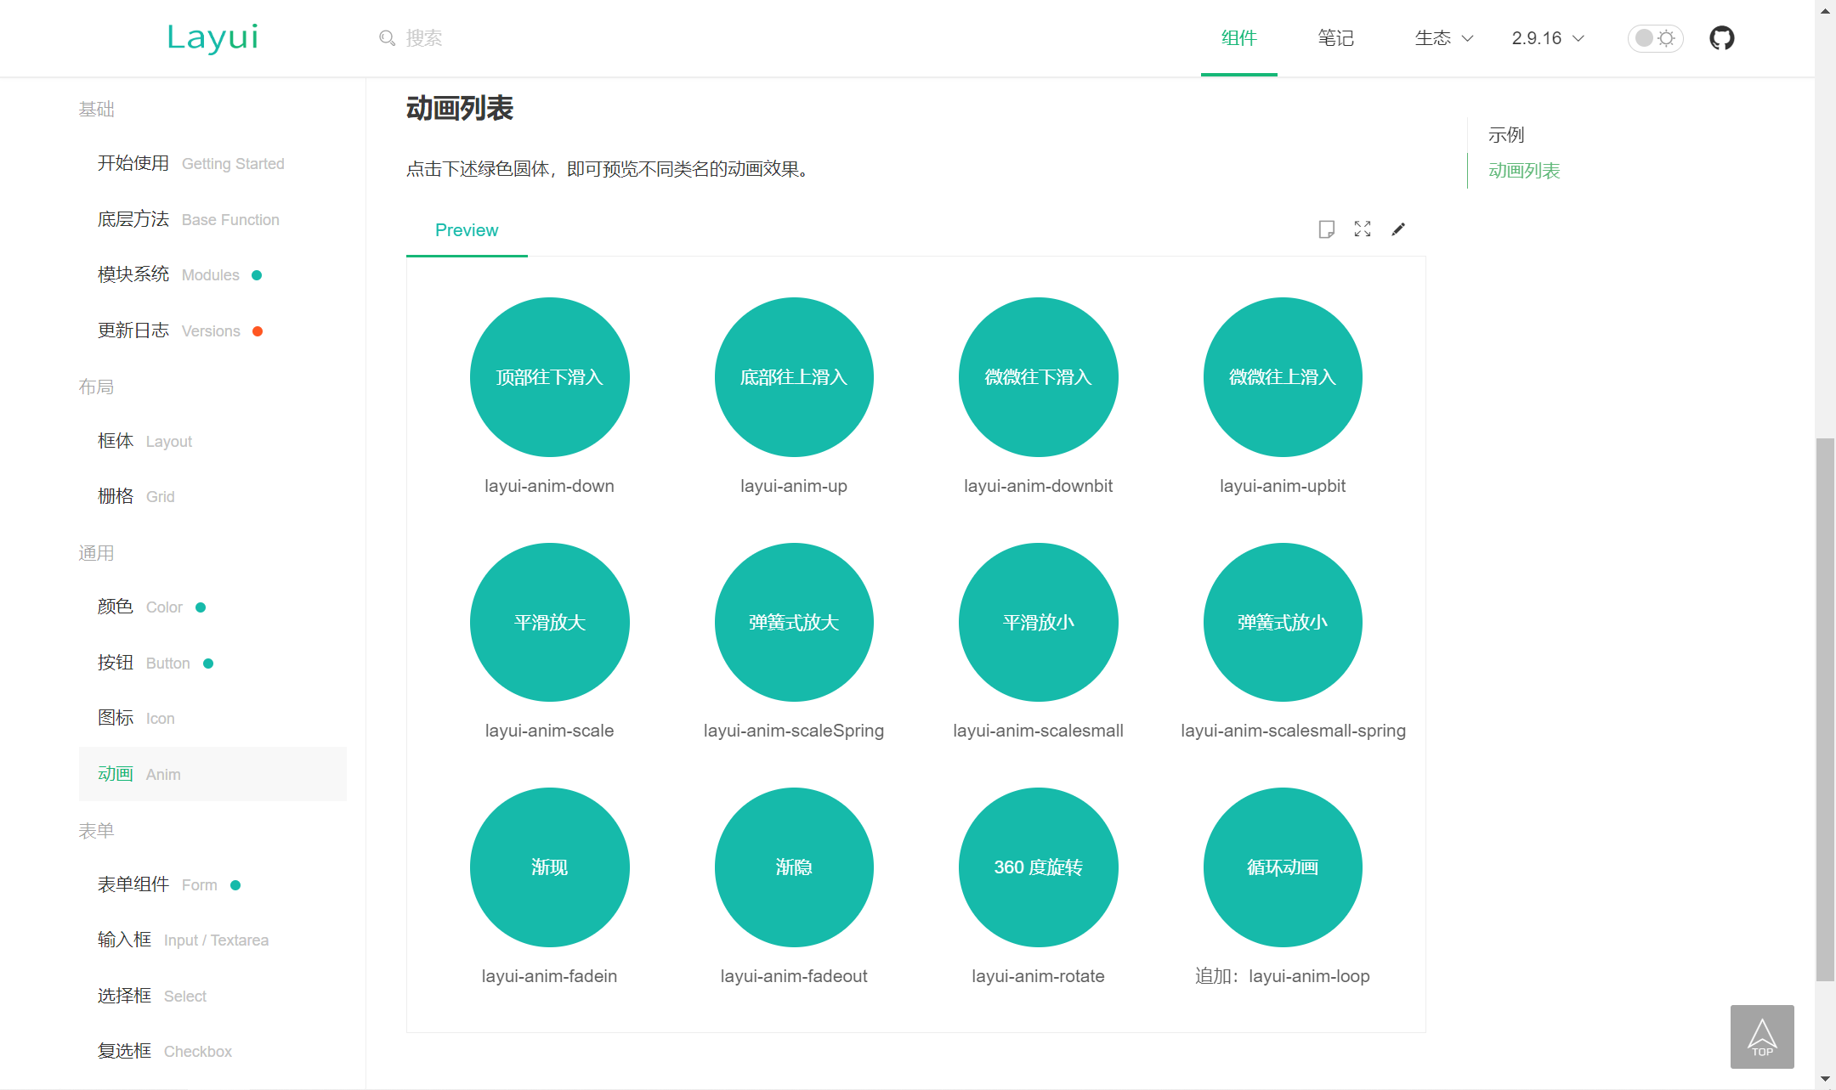Image resolution: width=1836 pixels, height=1090 pixels.
Task: Open 输入框 Input / Textarea page
Action: [212, 940]
